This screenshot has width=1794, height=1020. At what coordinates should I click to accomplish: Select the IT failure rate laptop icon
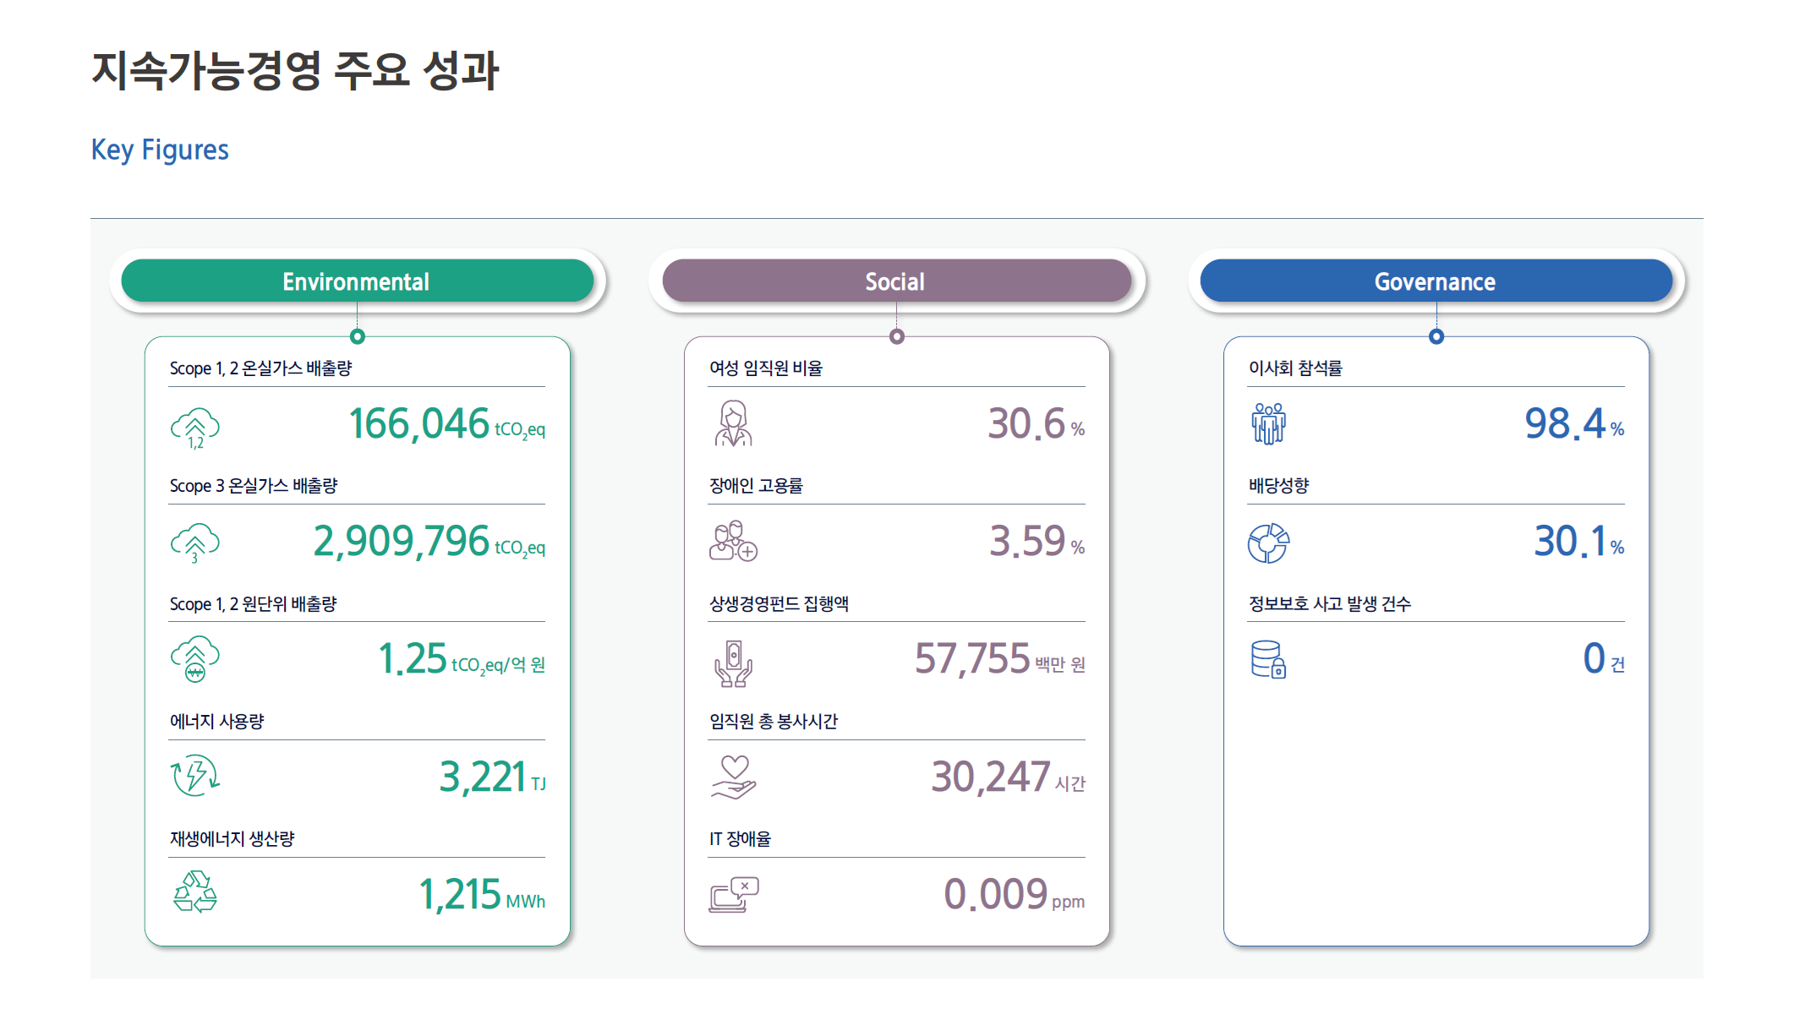(733, 895)
